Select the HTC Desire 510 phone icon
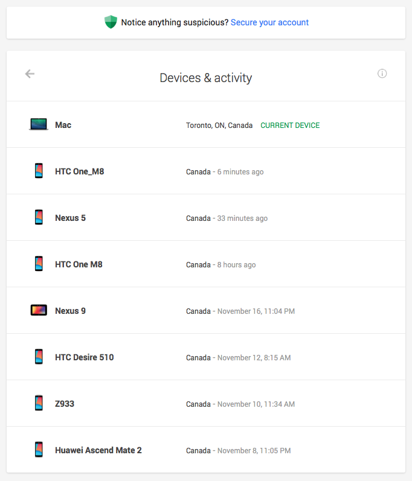 pyautogui.click(x=39, y=357)
